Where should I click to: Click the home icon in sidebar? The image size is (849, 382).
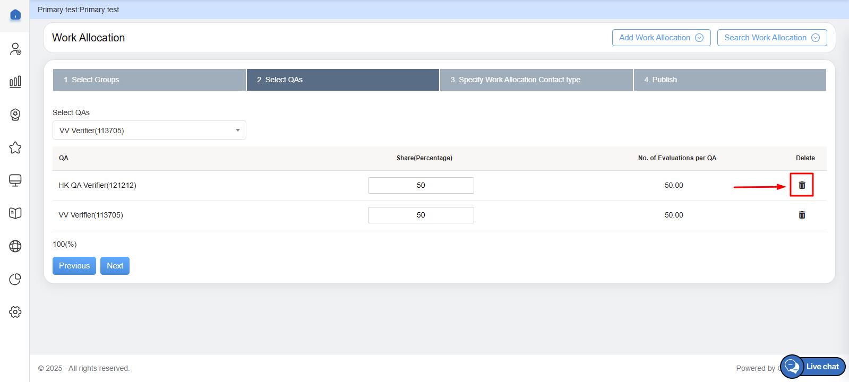pyautogui.click(x=15, y=15)
